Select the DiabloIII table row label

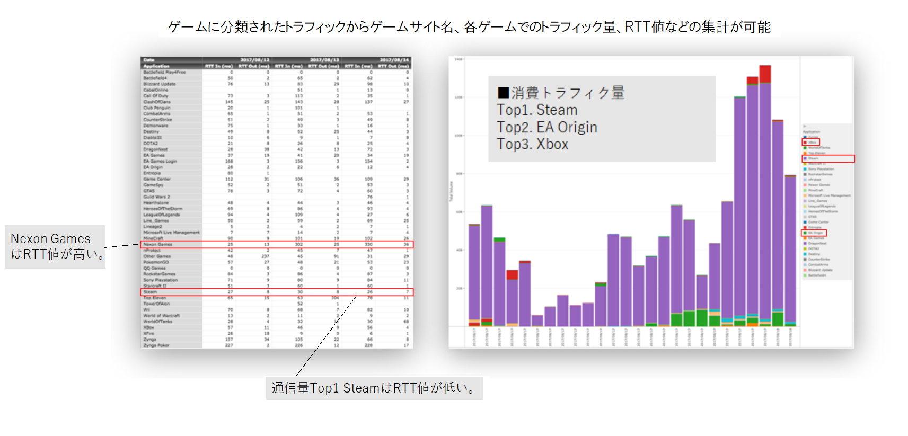click(x=152, y=137)
